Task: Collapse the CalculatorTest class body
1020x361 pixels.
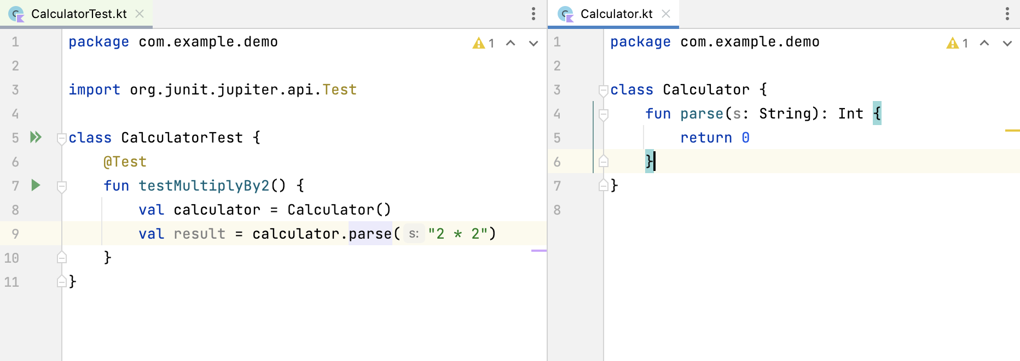Action: tap(62, 139)
